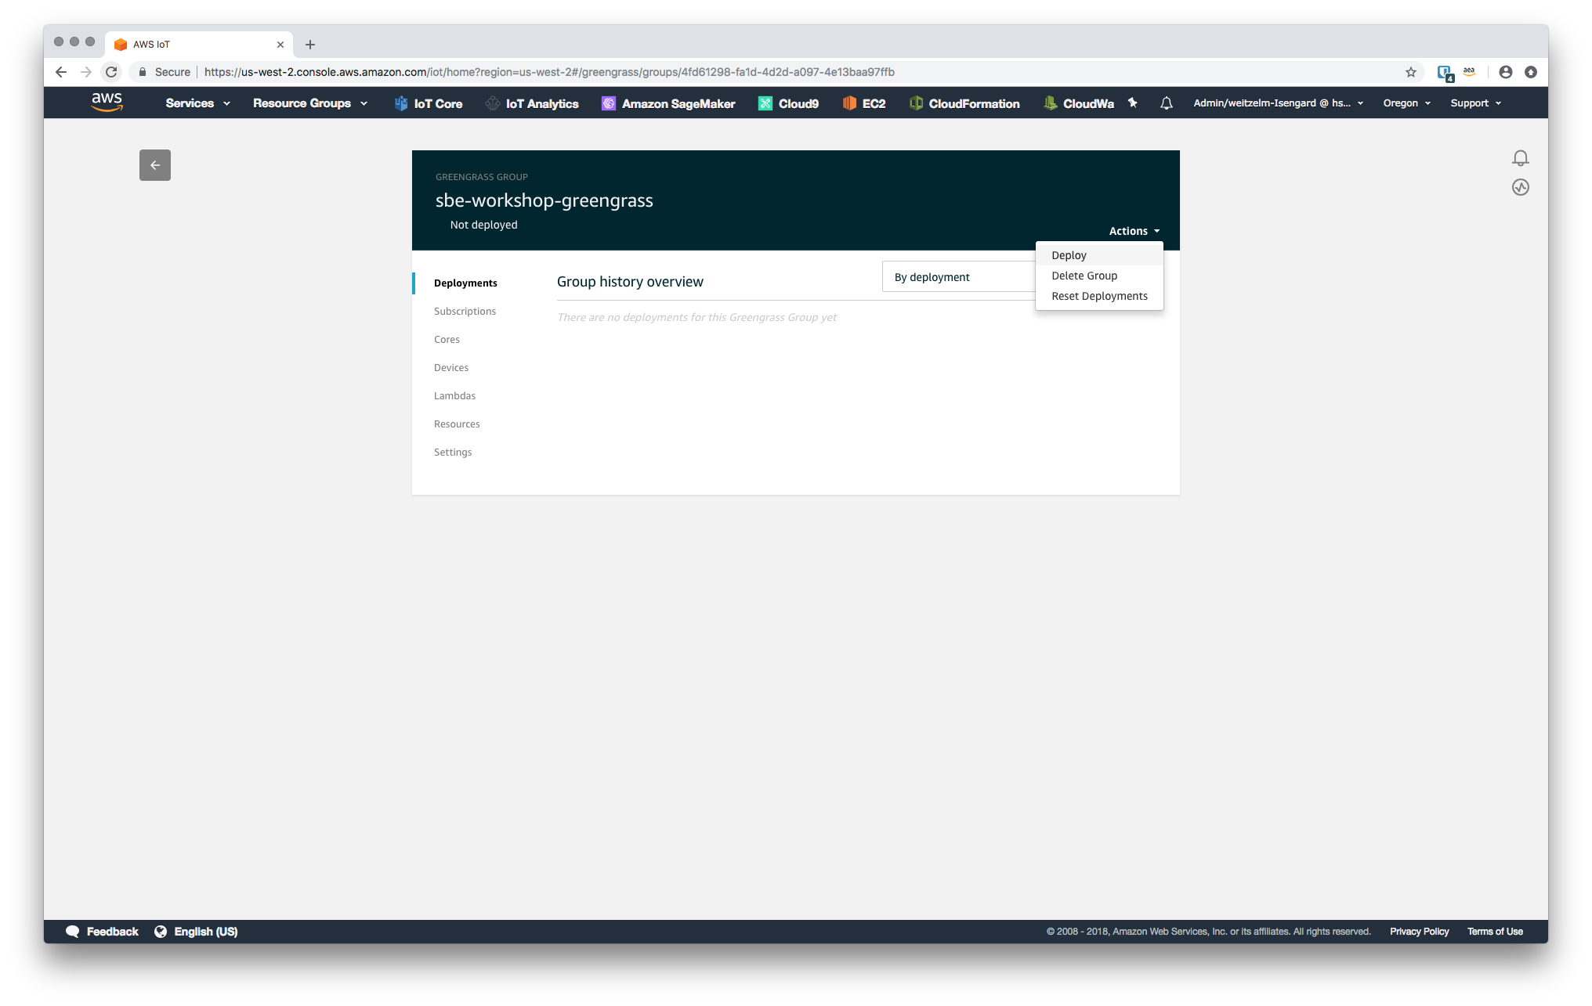Open the Admin account dropdown
This screenshot has height=1006, width=1592.
[x=1279, y=103]
